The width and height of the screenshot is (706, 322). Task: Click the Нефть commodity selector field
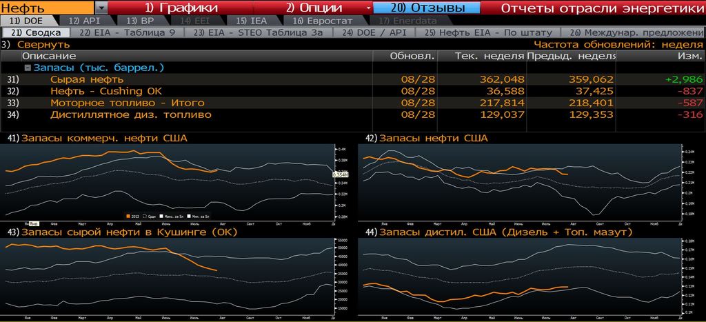pos(48,8)
